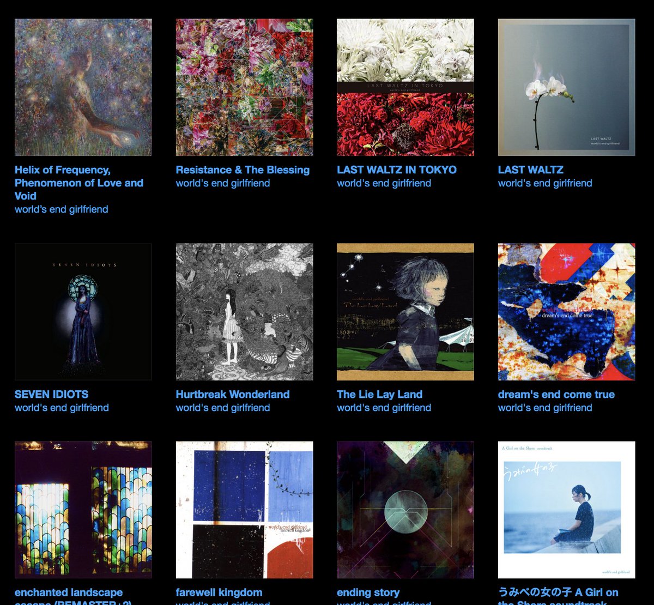Select Hurtbreak Wonderland black-and-white cover
The height and width of the screenshot is (605, 654).
pos(244,312)
